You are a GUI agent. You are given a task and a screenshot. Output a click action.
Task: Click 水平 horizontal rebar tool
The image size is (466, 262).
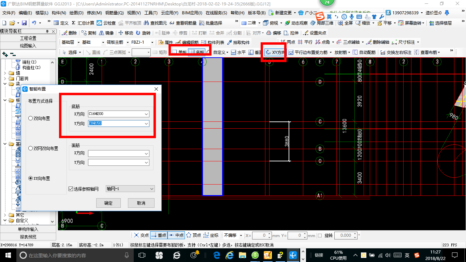[238, 52]
